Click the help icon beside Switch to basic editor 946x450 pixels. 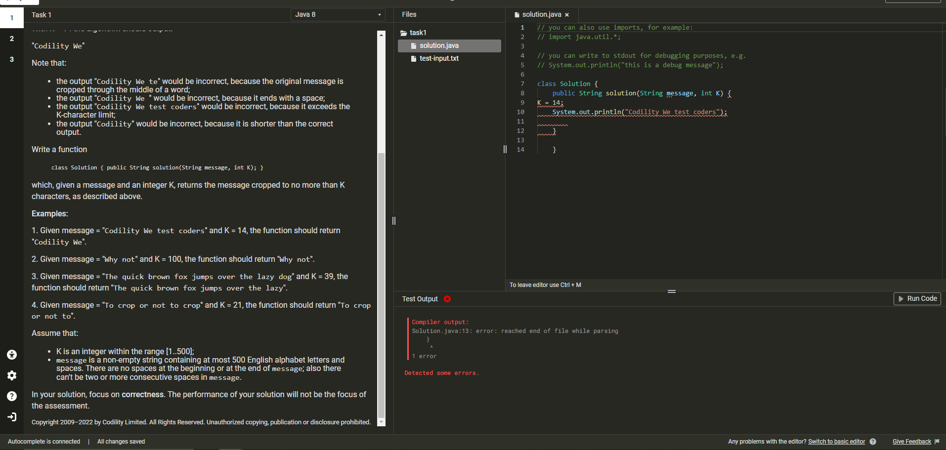click(x=873, y=442)
